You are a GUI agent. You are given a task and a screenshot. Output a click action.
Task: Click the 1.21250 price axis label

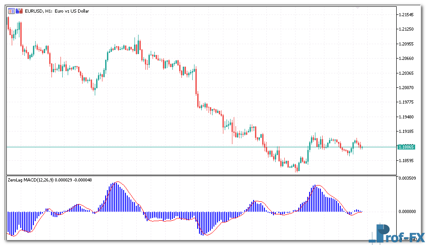tap(407, 29)
